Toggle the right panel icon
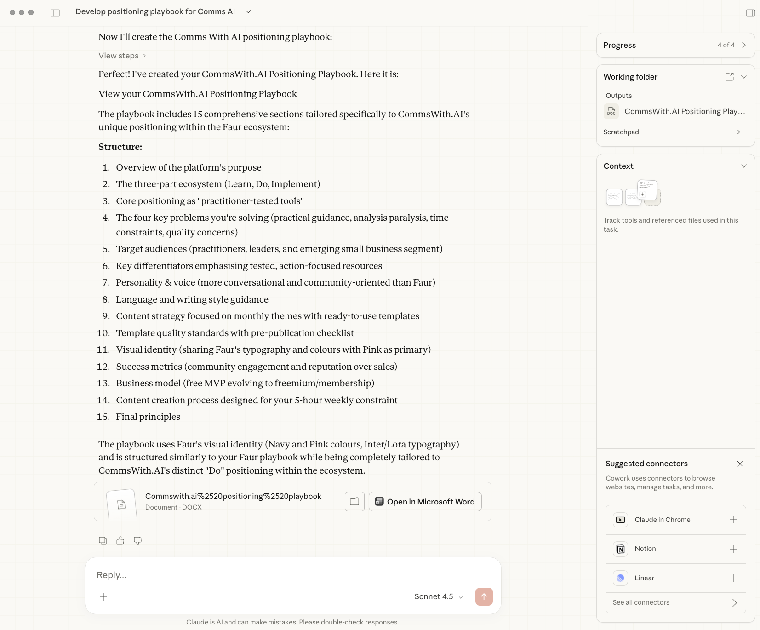 (x=750, y=13)
